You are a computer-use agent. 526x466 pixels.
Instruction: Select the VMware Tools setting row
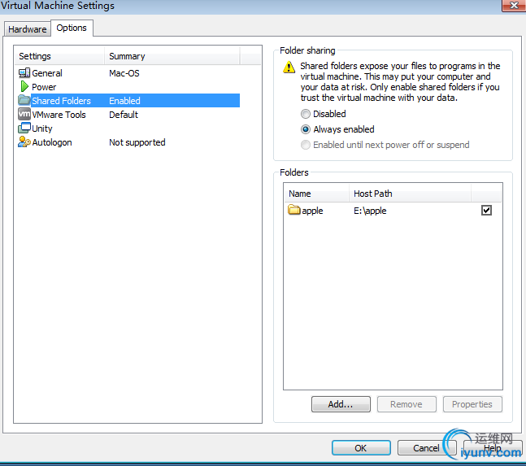pyautogui.click(x=128, y=115)
